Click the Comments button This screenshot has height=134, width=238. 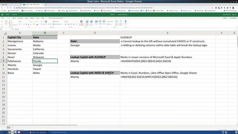(233, 18)
